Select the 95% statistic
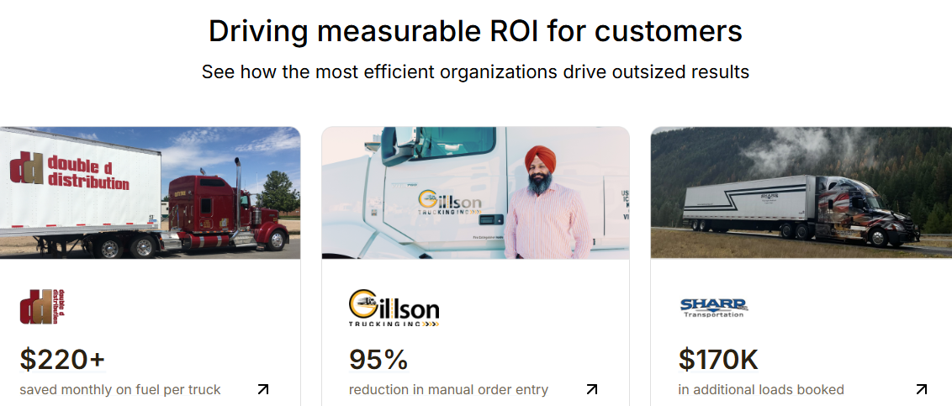 [378, 360]
